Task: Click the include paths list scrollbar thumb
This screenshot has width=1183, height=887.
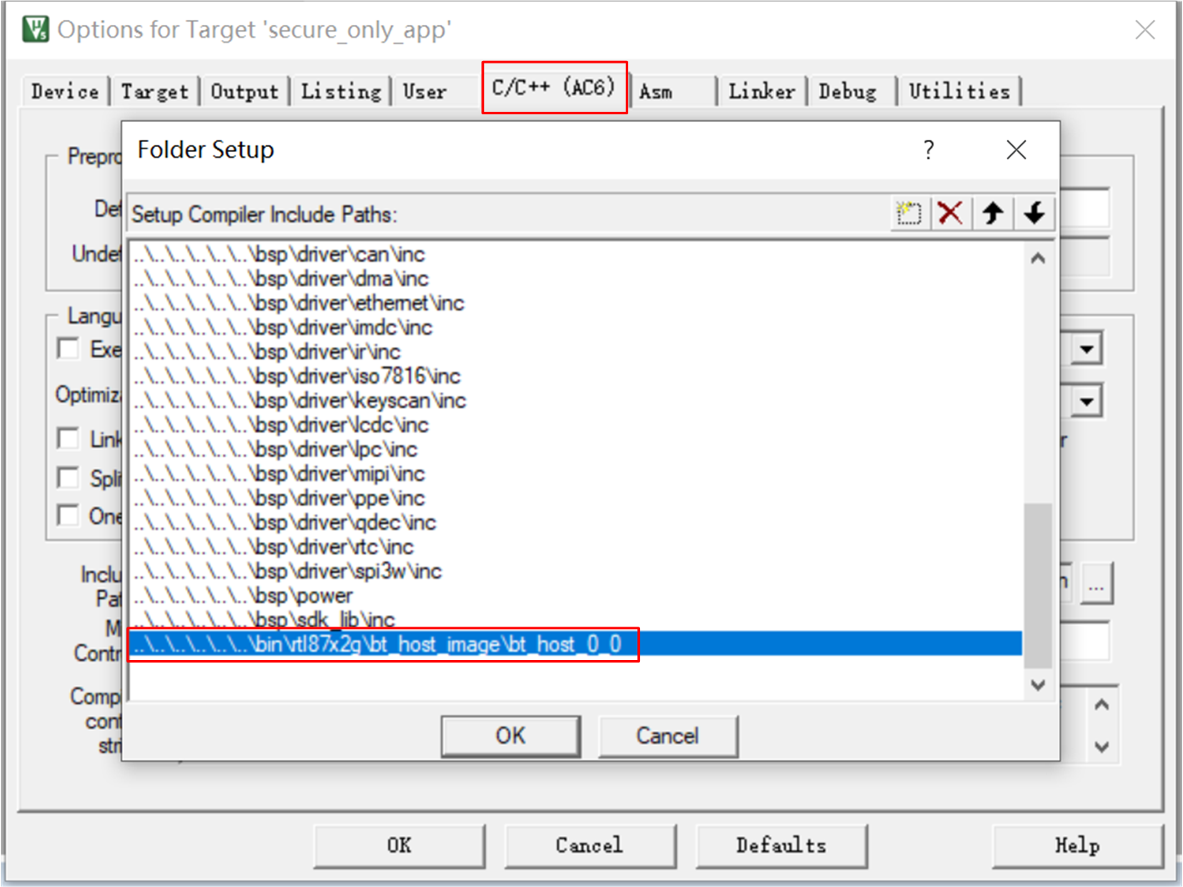Action: 1038,584
